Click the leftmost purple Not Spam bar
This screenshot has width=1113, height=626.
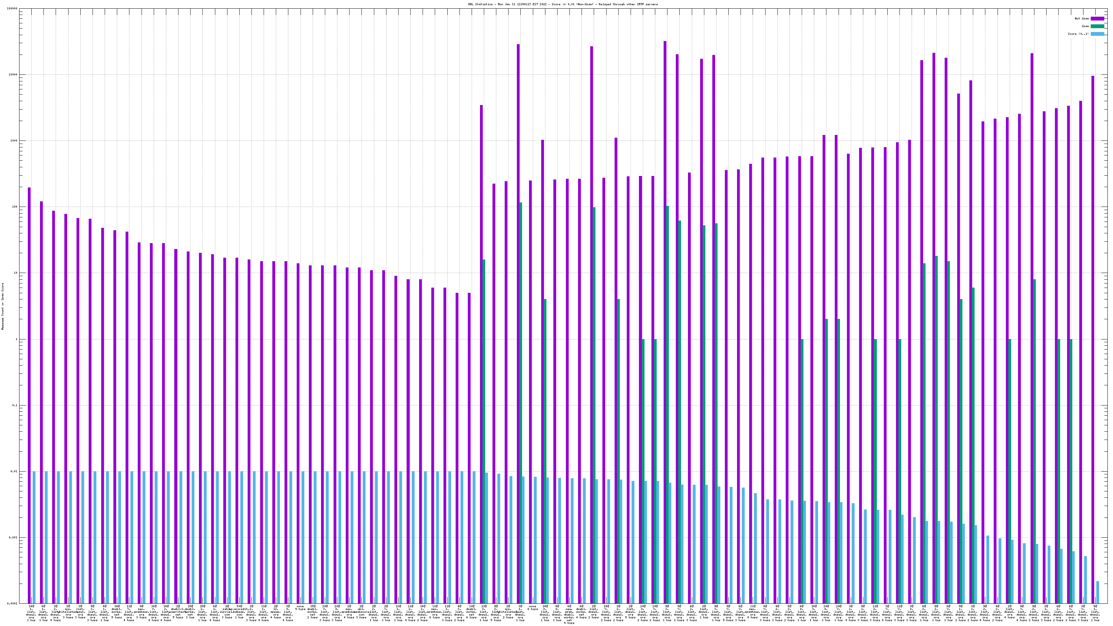[x=29, y=389]
